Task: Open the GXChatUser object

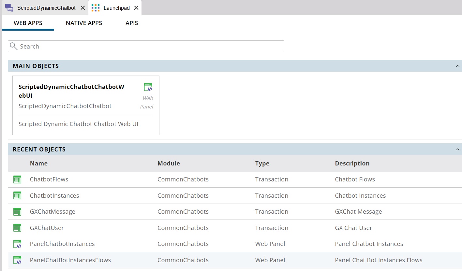Action: tap(47, 228)
